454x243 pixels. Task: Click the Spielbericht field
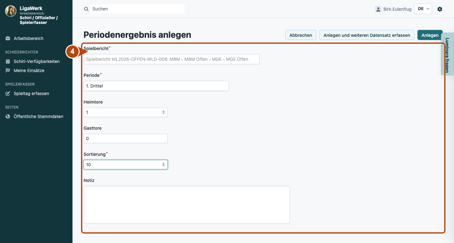[x=172, y=59]
